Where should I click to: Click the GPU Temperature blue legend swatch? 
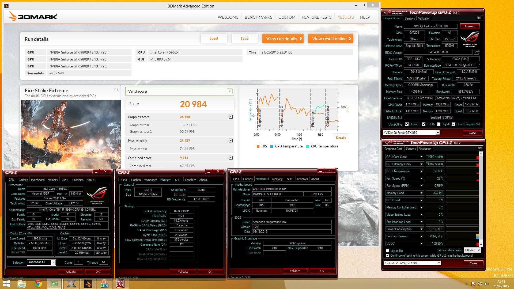click(272, 146)
